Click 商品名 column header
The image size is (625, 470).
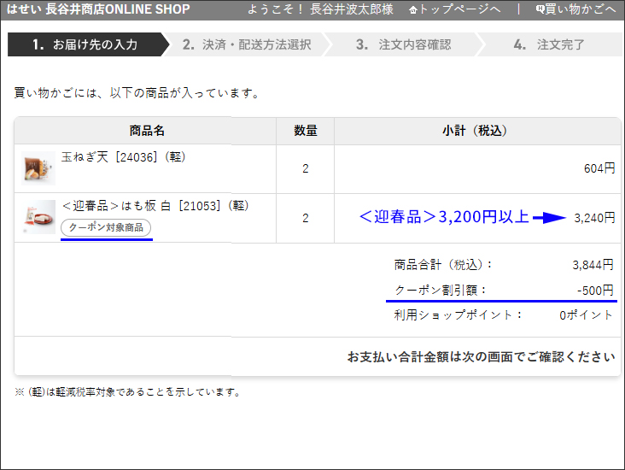click(x=147, y=131)
